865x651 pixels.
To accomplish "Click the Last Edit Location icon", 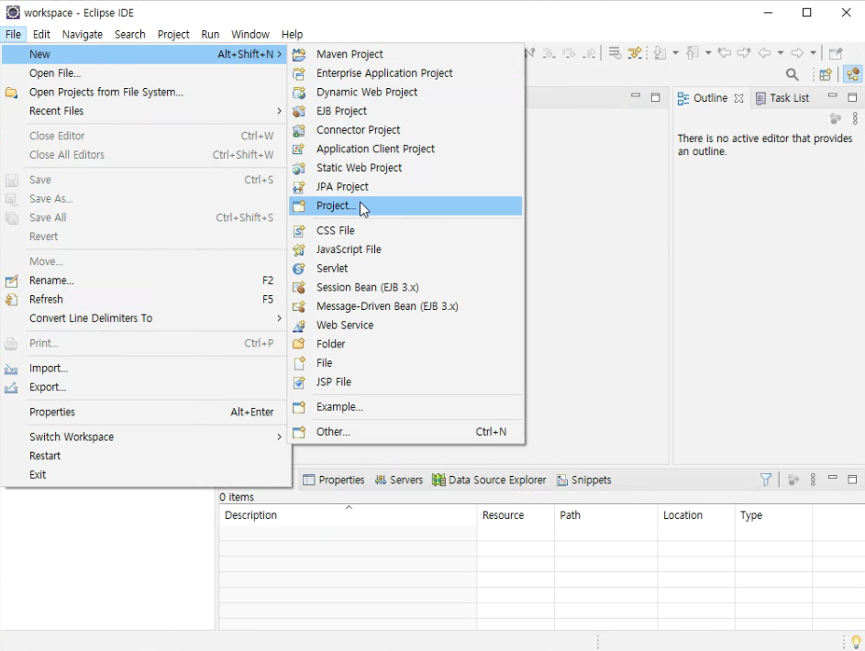I will coord(725,53).
